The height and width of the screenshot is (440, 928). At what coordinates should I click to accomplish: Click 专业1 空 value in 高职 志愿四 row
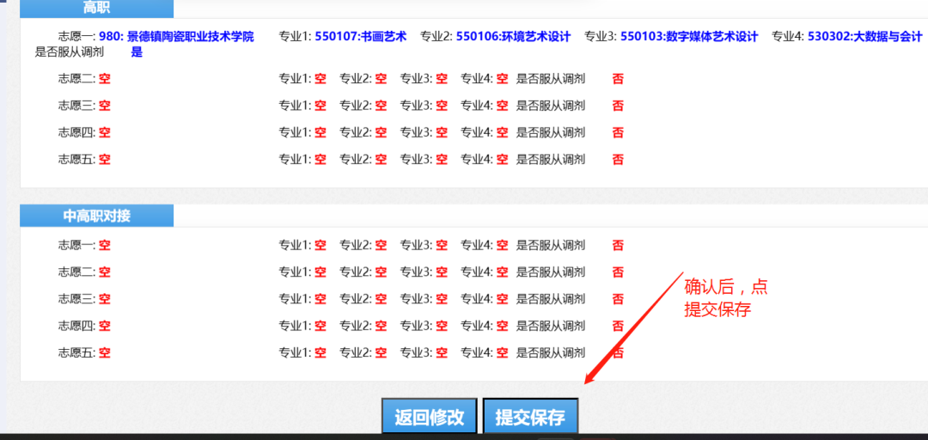tap(321, 132)
